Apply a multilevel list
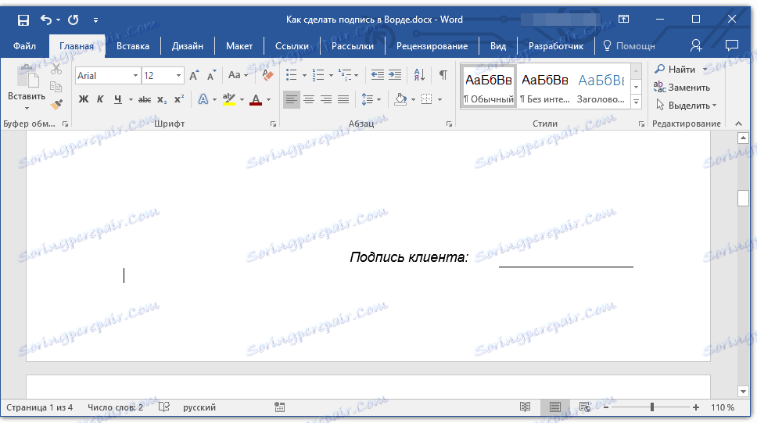 [x=345, y=75]
